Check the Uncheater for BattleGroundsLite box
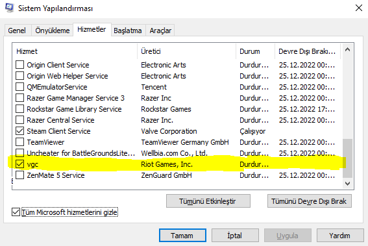The image size is (368, 246). 19,153
